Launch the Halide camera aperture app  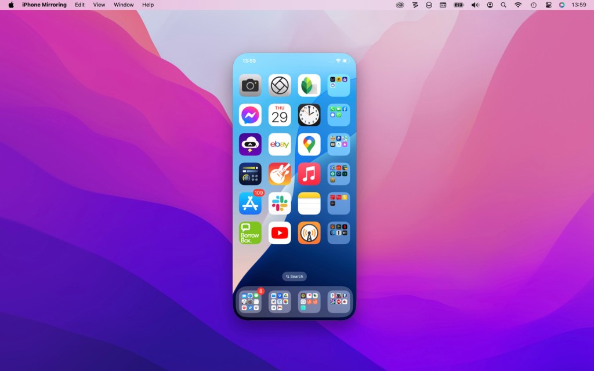tap(280, 85)
